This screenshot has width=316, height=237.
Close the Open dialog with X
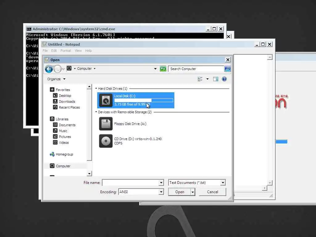pos(228,60)
